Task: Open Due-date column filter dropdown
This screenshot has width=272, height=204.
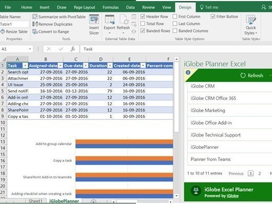Action: 86,66
